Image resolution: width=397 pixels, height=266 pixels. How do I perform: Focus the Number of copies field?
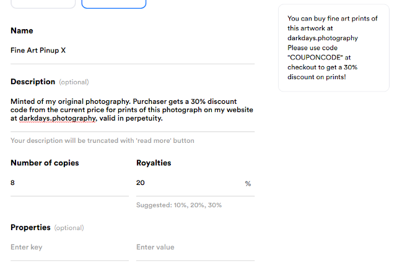coord(69,183)
